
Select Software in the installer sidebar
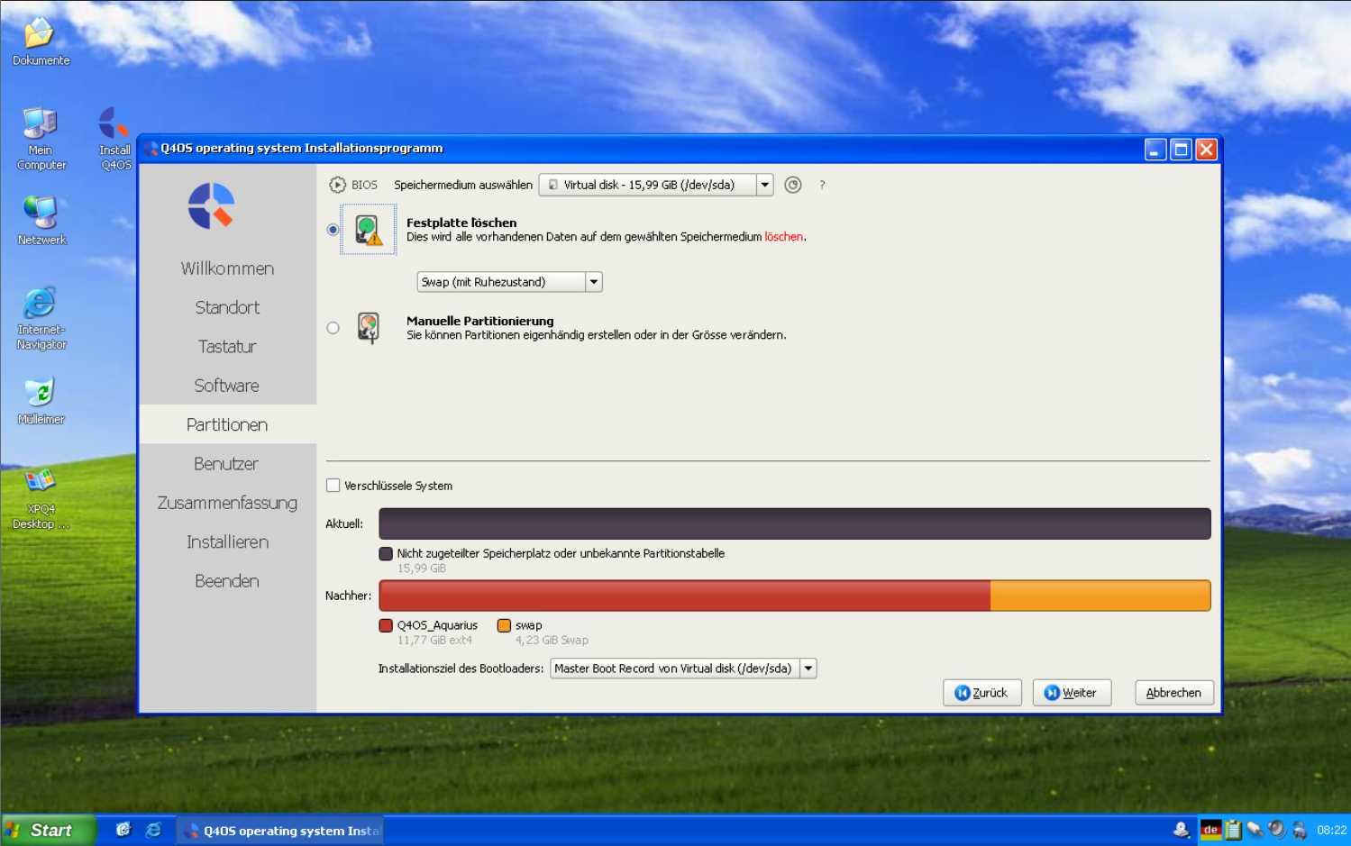[226, 385]
